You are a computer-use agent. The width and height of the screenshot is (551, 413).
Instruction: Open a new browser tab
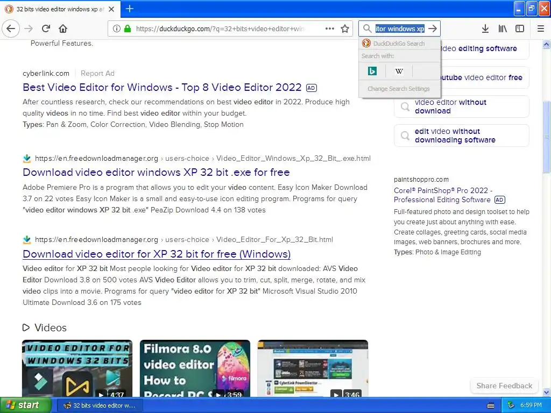click(130, 9)
